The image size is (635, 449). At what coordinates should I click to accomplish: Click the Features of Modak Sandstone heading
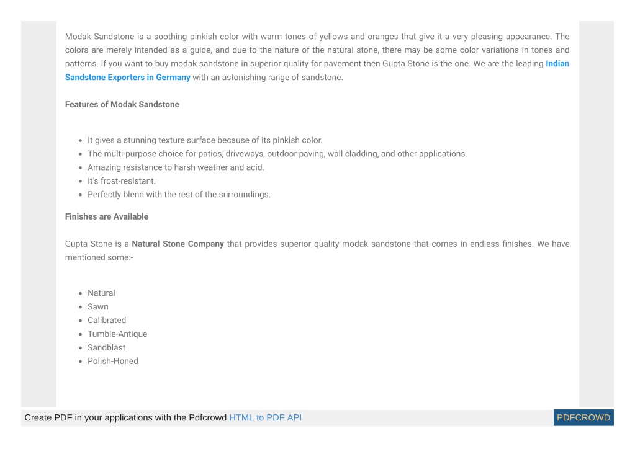click(122, 104)
